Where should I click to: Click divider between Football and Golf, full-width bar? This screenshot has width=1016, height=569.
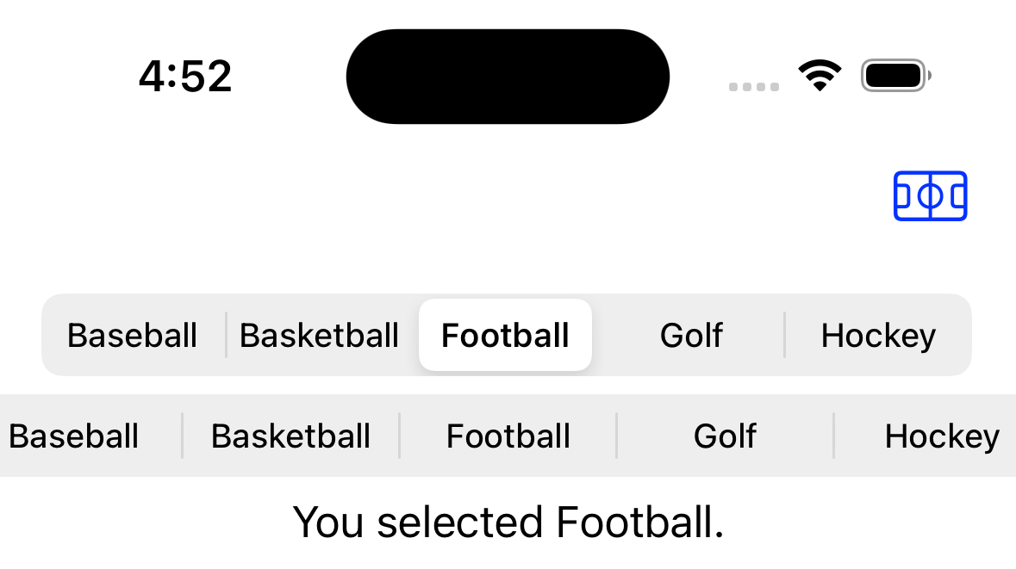pos(617,436)
